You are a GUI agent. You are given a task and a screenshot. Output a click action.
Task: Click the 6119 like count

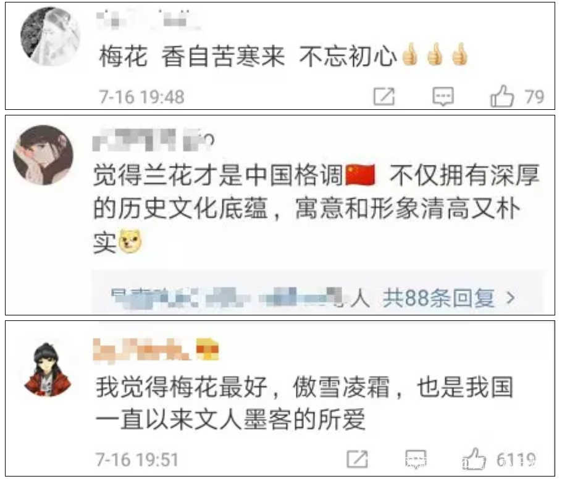coord(516,459)
